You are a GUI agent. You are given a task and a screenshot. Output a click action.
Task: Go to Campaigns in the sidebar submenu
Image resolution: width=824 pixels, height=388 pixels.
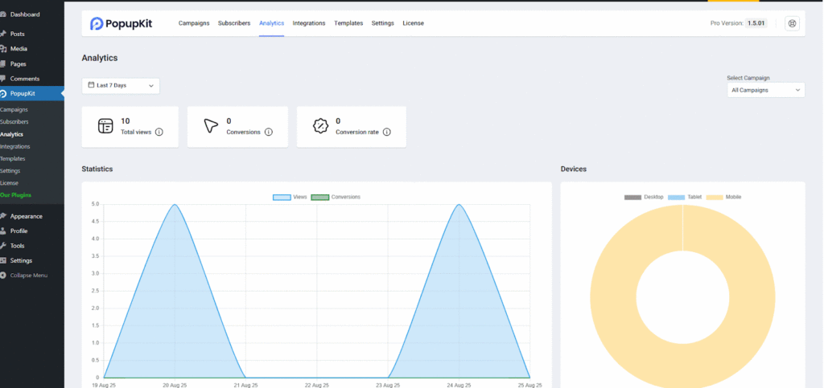(x=14, y=109)
